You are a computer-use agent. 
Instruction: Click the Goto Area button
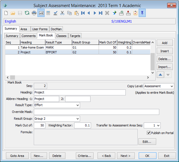click(x=17, y=156)
